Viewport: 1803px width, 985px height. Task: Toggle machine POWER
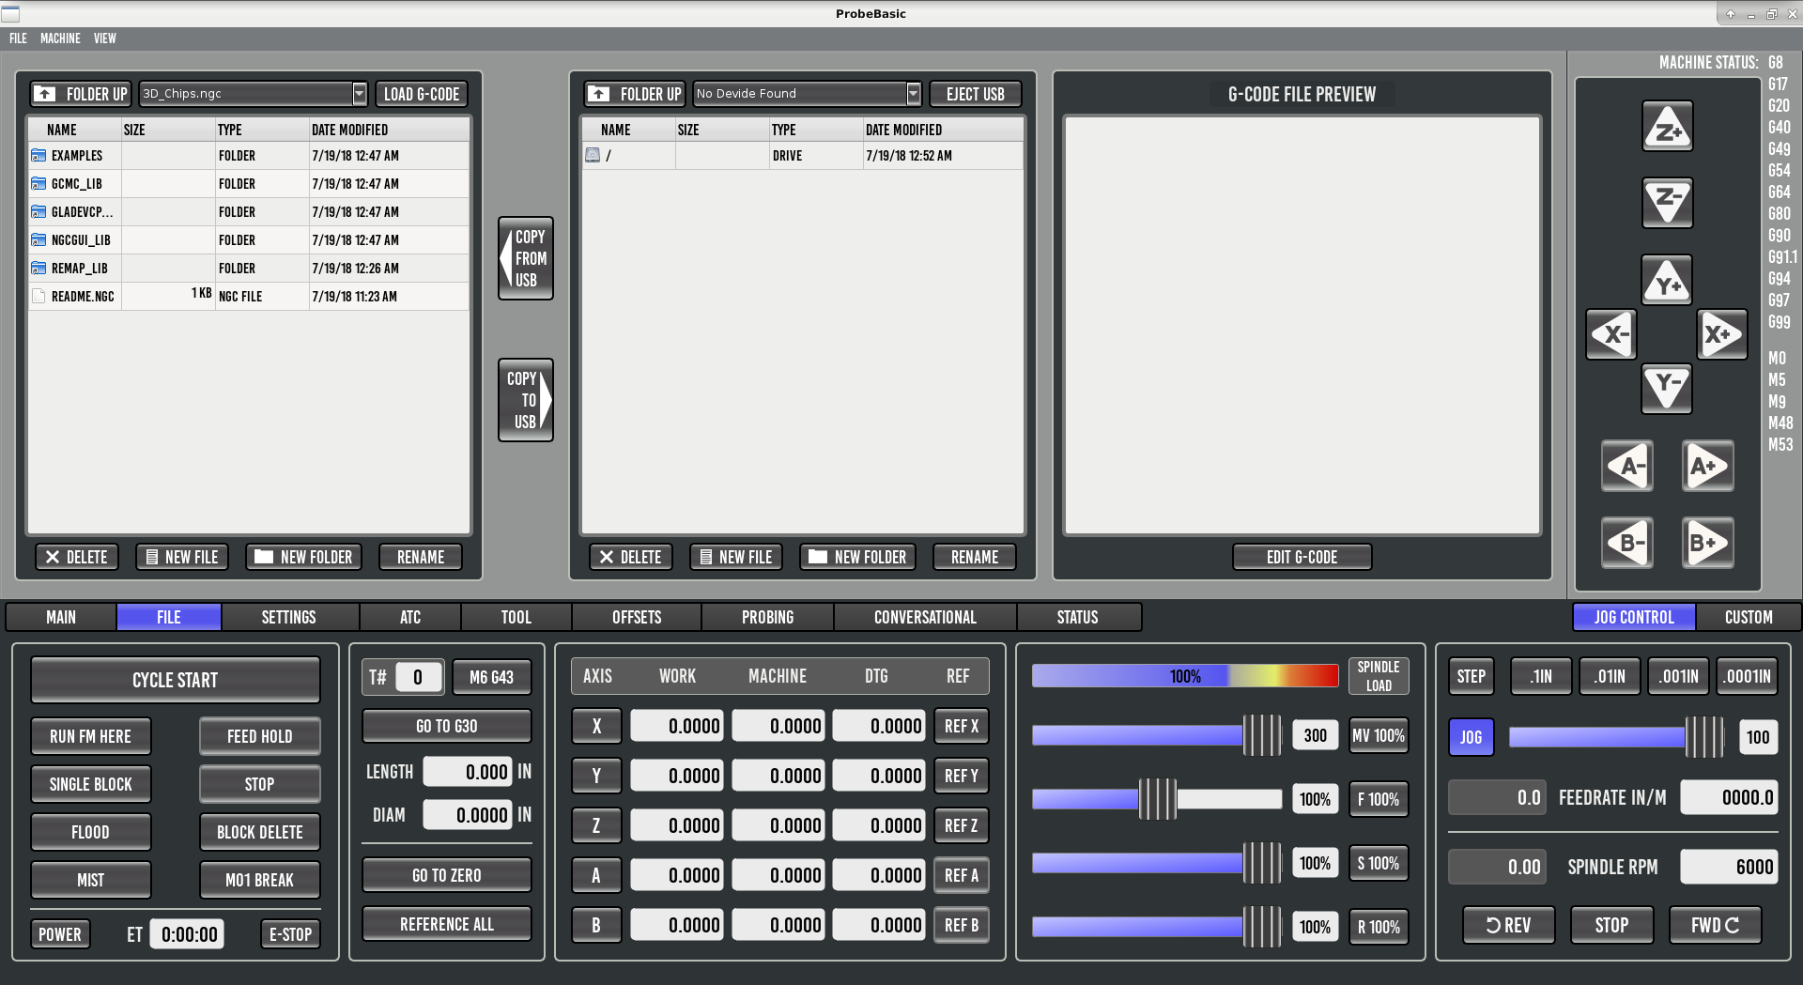point(60,934)
